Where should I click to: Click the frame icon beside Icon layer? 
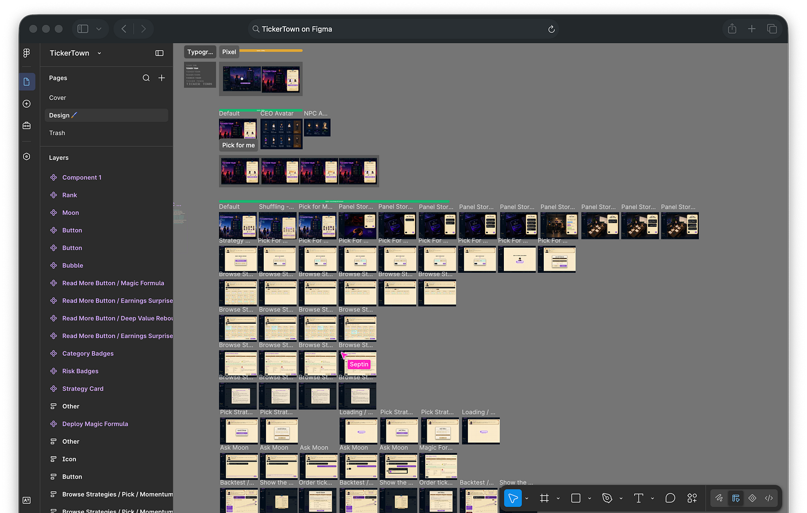coord(54,459)
